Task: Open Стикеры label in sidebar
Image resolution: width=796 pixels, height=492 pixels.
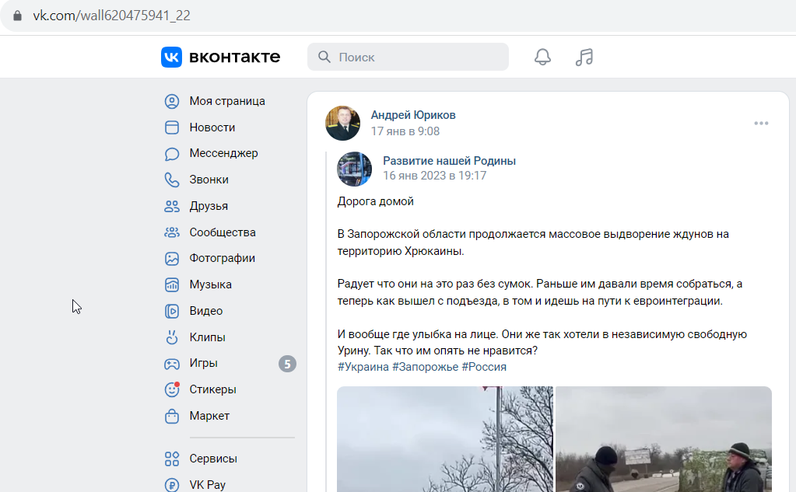Action: (x=212, y=389)
